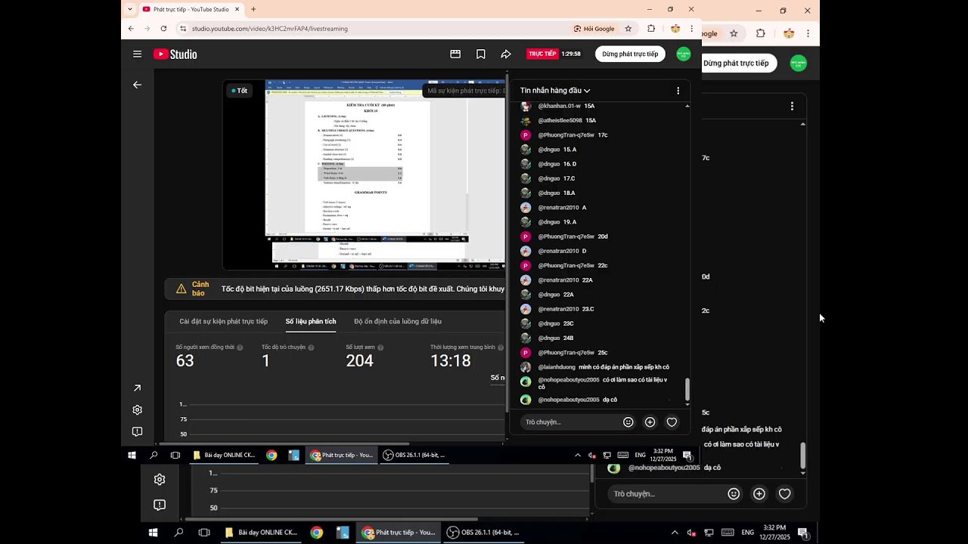Click Dừng phát trực tiếp in front window
The image size is (968, 544).
click(630, 54)
